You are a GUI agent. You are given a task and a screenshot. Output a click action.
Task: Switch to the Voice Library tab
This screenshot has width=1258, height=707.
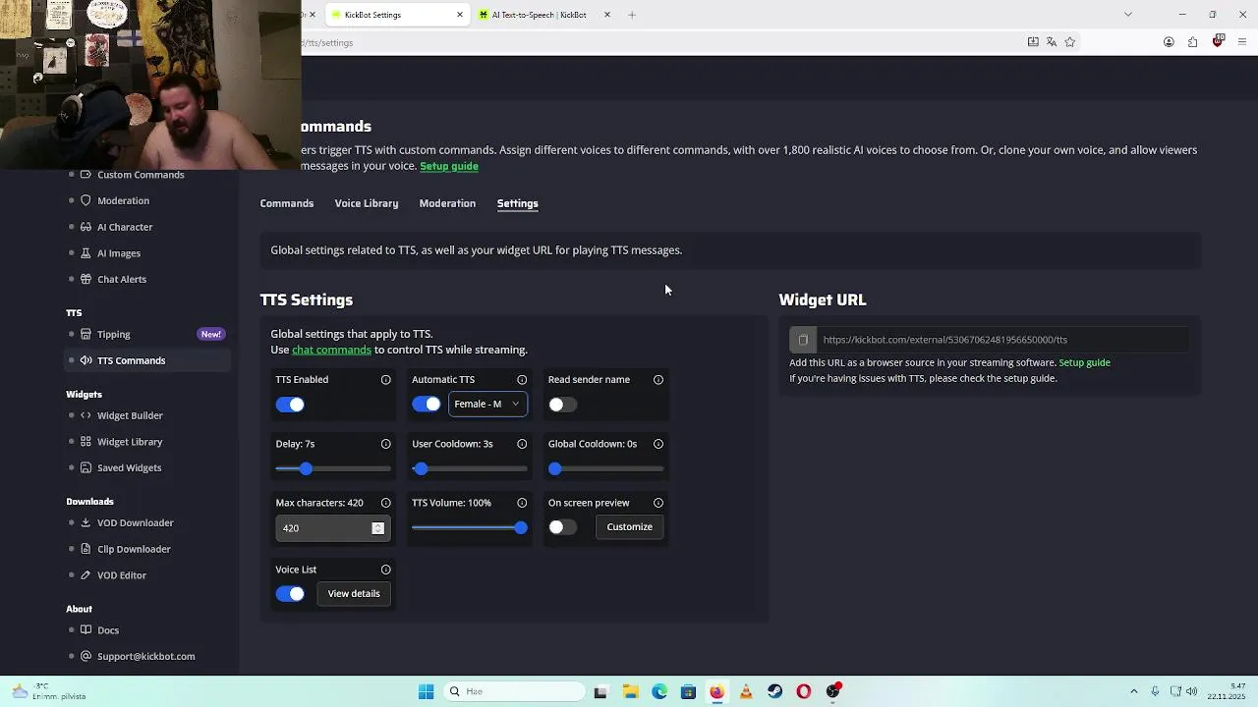coord(367,203)
